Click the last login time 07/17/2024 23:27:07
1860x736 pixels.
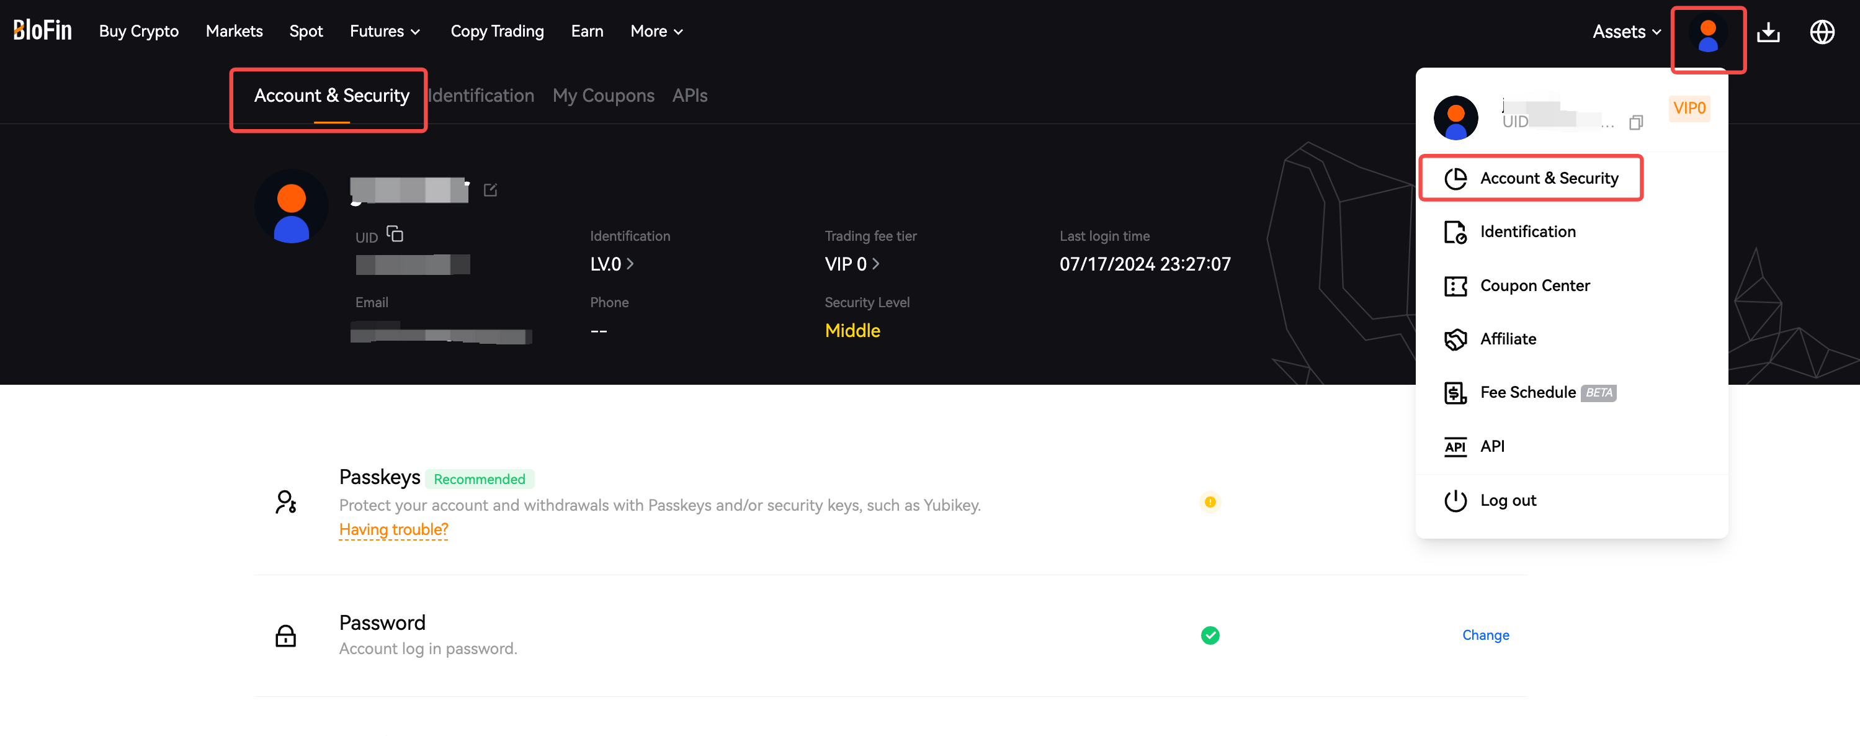point(1145,264)
